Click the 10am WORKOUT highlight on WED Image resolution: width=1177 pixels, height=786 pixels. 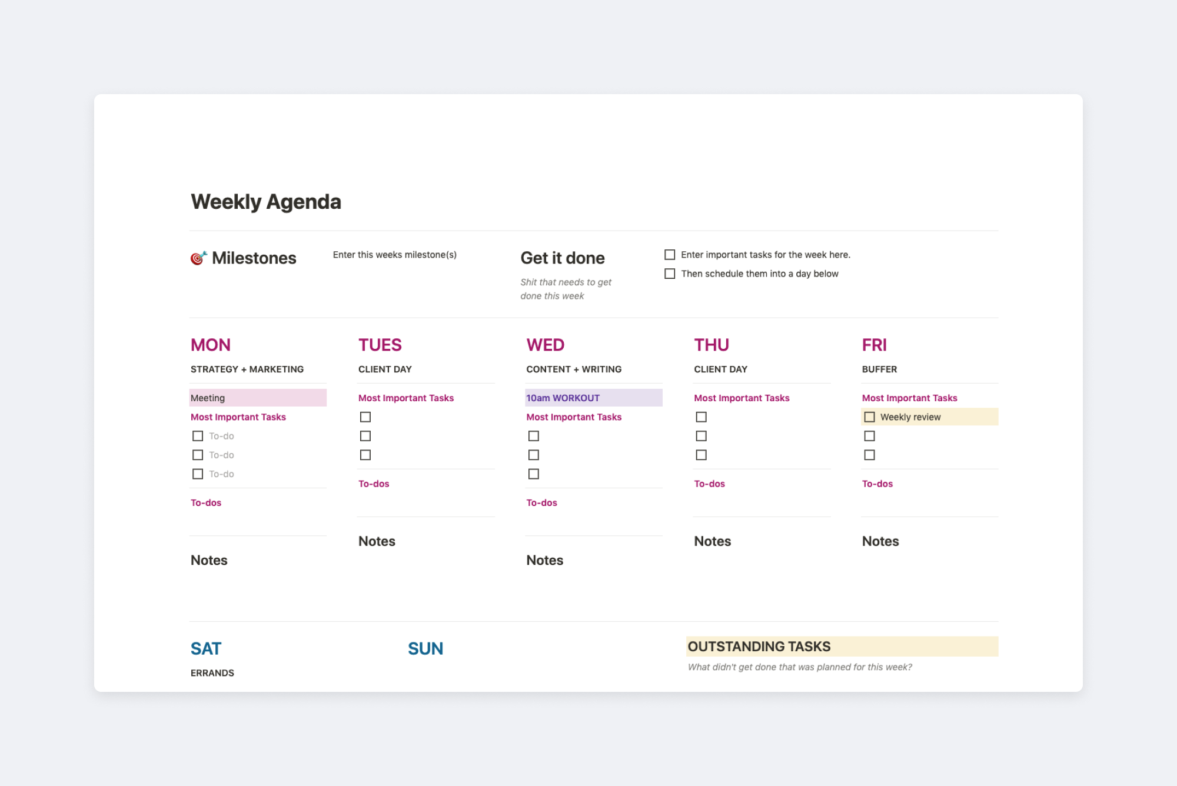[593, 397]
